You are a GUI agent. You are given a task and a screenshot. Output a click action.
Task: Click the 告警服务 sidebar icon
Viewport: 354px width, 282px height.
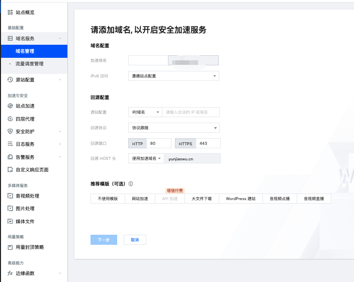(x=10, y=157)
